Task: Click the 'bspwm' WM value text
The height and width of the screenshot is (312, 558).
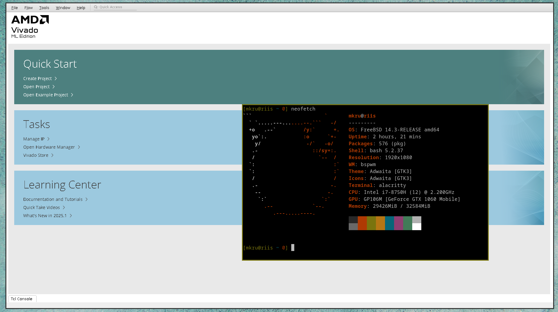Action: [x=368, y=164]
